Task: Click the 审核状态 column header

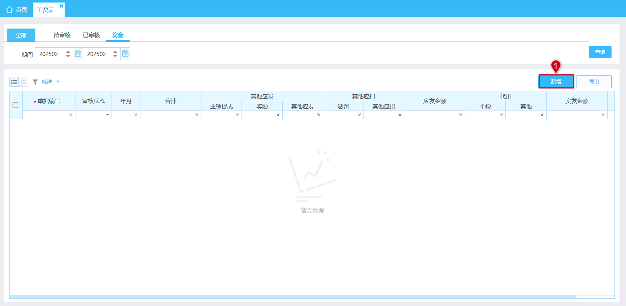Action: point(94,101)
